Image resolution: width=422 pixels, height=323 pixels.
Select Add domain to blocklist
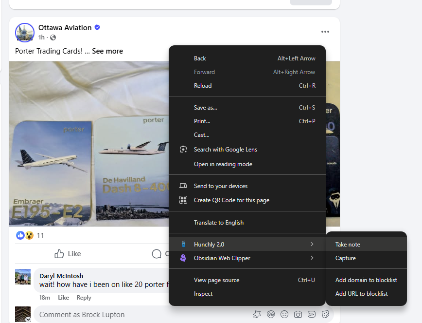(366, 280)
